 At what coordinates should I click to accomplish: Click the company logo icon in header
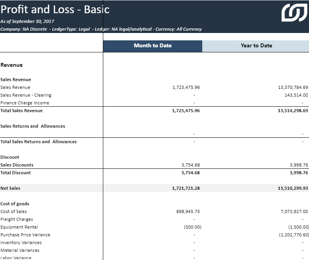[294, 12]
